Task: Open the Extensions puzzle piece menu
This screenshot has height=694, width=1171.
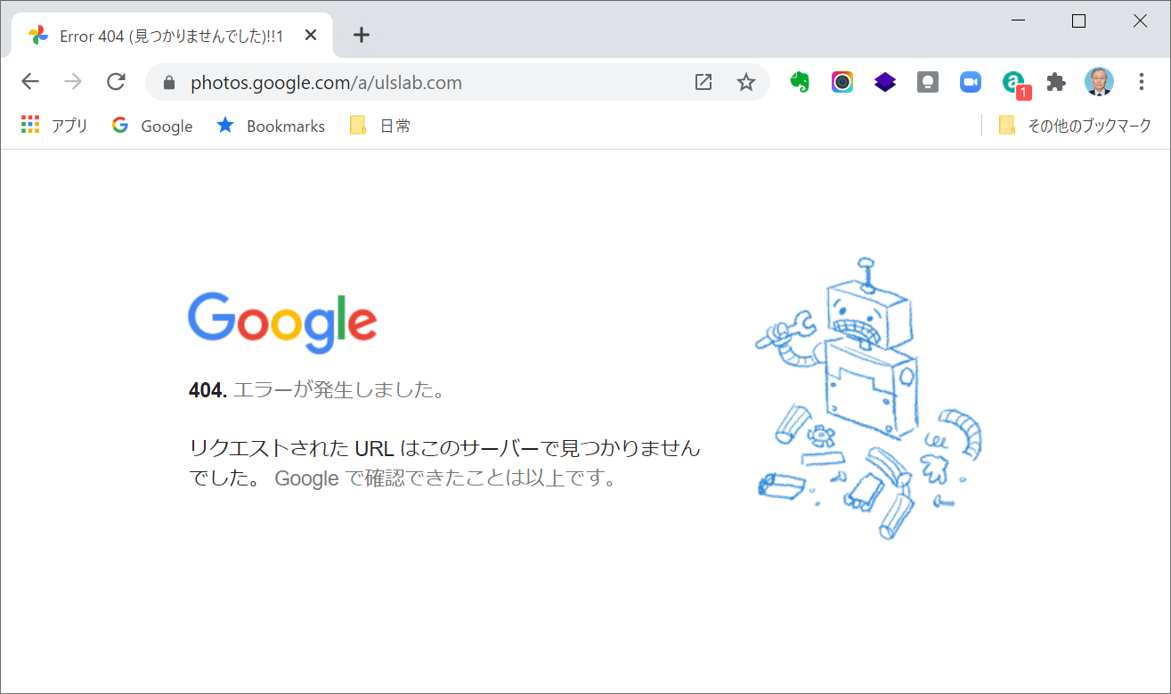Action: (1056, 83)
